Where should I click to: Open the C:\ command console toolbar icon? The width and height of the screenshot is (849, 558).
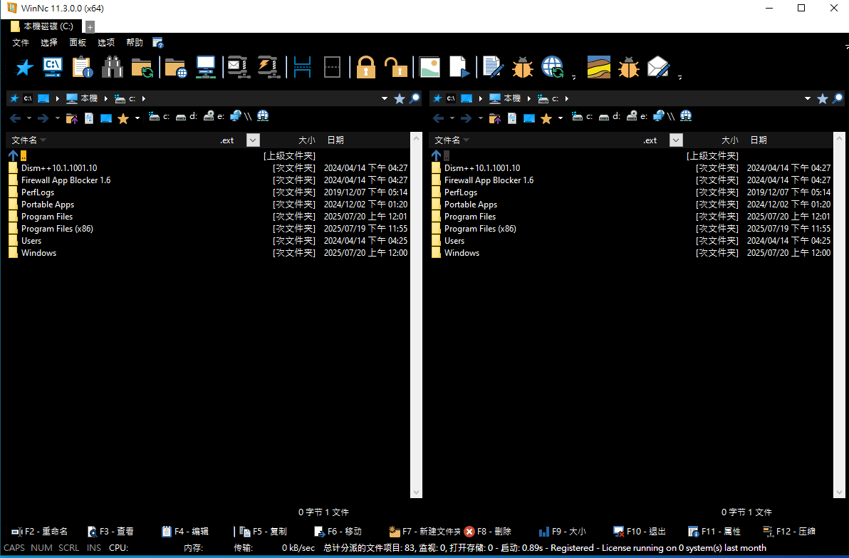click(x=53, y=67)
